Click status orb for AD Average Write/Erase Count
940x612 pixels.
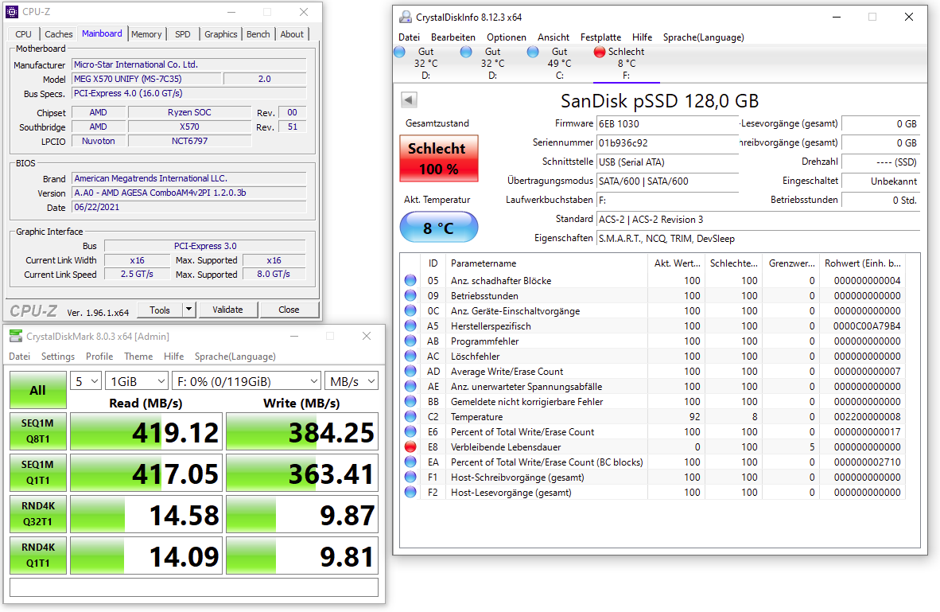pos(410,371)
